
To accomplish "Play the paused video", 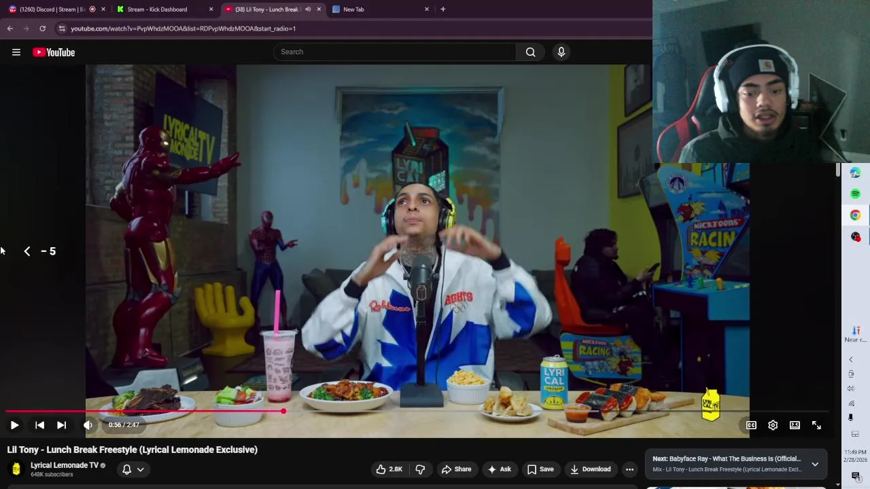I will pos(14,425).
